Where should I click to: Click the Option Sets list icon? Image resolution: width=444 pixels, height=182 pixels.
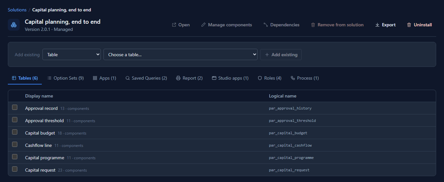pos(49,78)
